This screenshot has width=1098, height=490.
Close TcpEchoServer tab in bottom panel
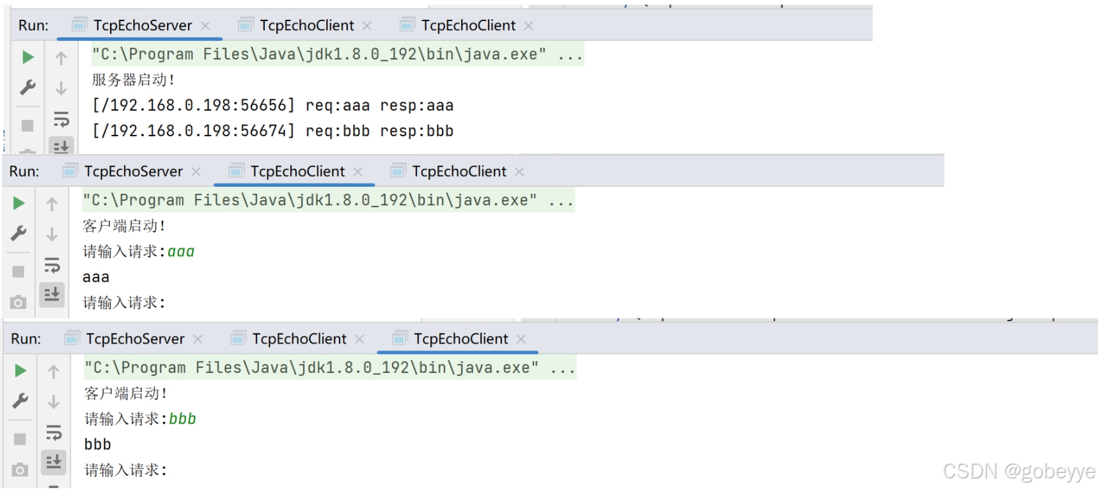point(198,339)
